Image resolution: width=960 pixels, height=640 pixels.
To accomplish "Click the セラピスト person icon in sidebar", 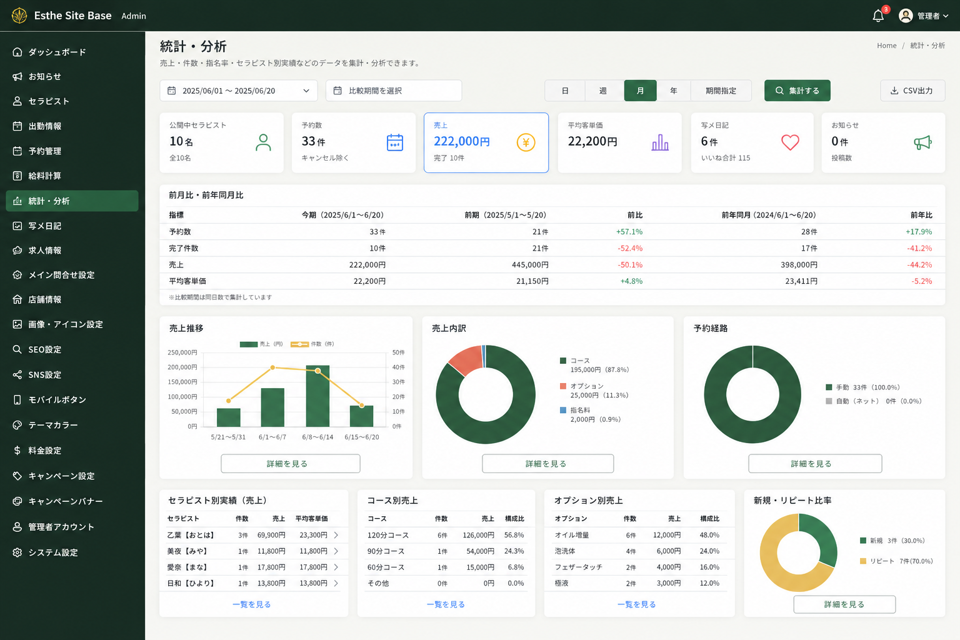I will click(x=17, y=101).
